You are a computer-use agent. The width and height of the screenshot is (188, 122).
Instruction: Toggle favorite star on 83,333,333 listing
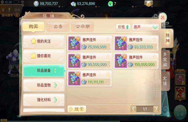coord(155,39)
